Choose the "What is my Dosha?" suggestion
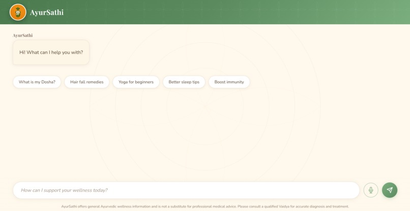 [37, 82]
